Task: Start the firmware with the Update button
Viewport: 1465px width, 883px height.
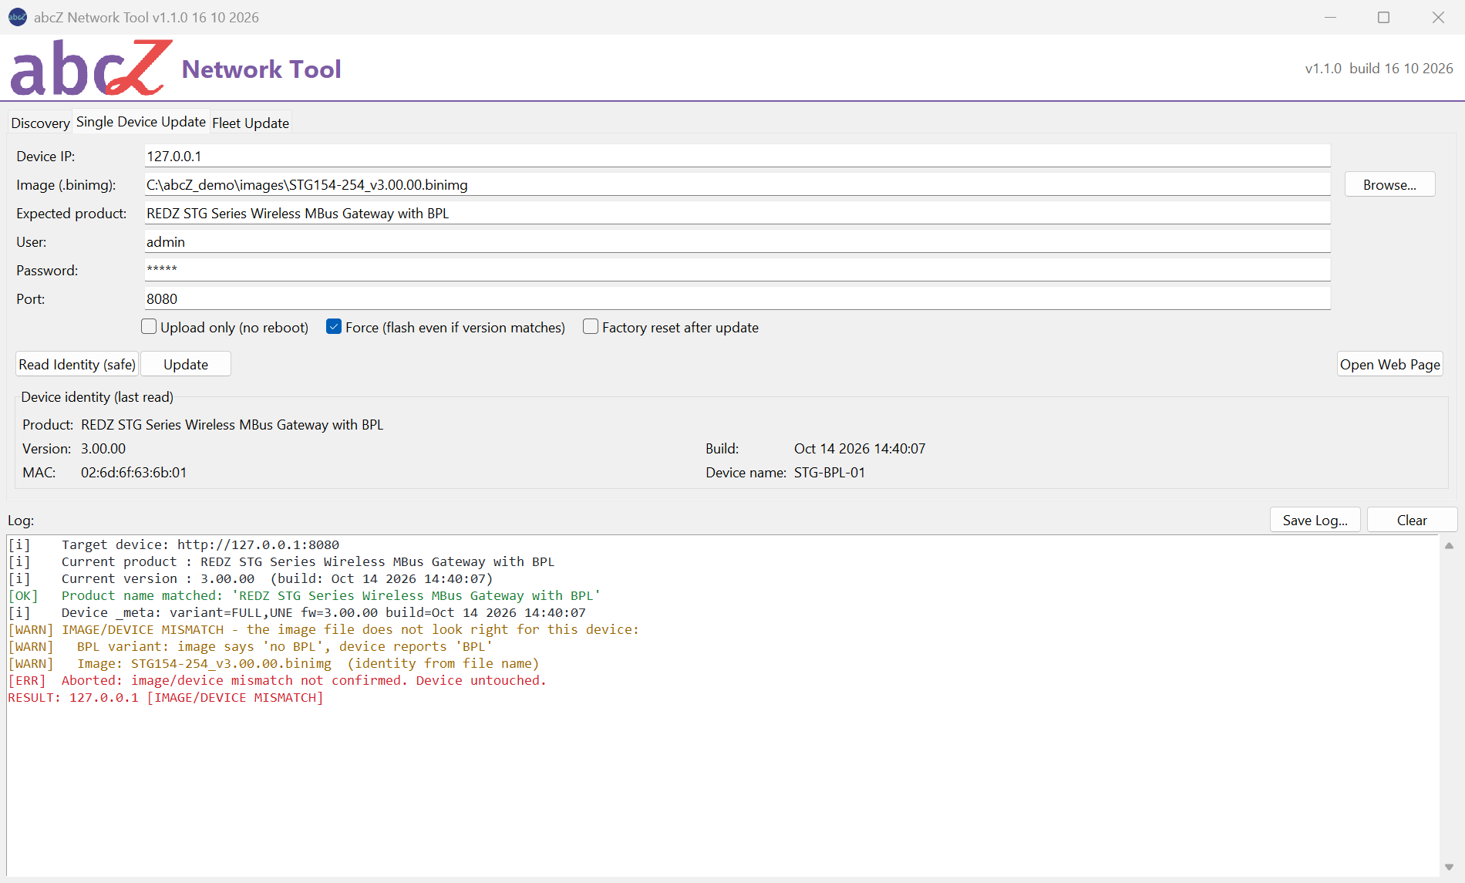Action: (x=186, y=364)
